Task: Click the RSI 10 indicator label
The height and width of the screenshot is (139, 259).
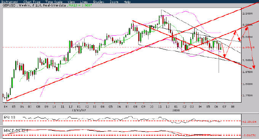Action: point(10,117)
